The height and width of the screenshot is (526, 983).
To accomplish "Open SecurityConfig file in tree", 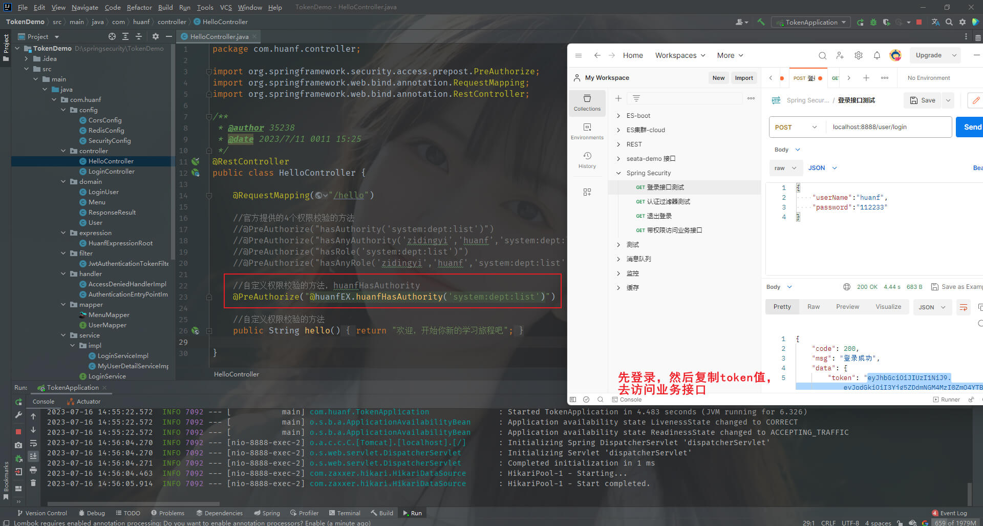I will point(110,141).
